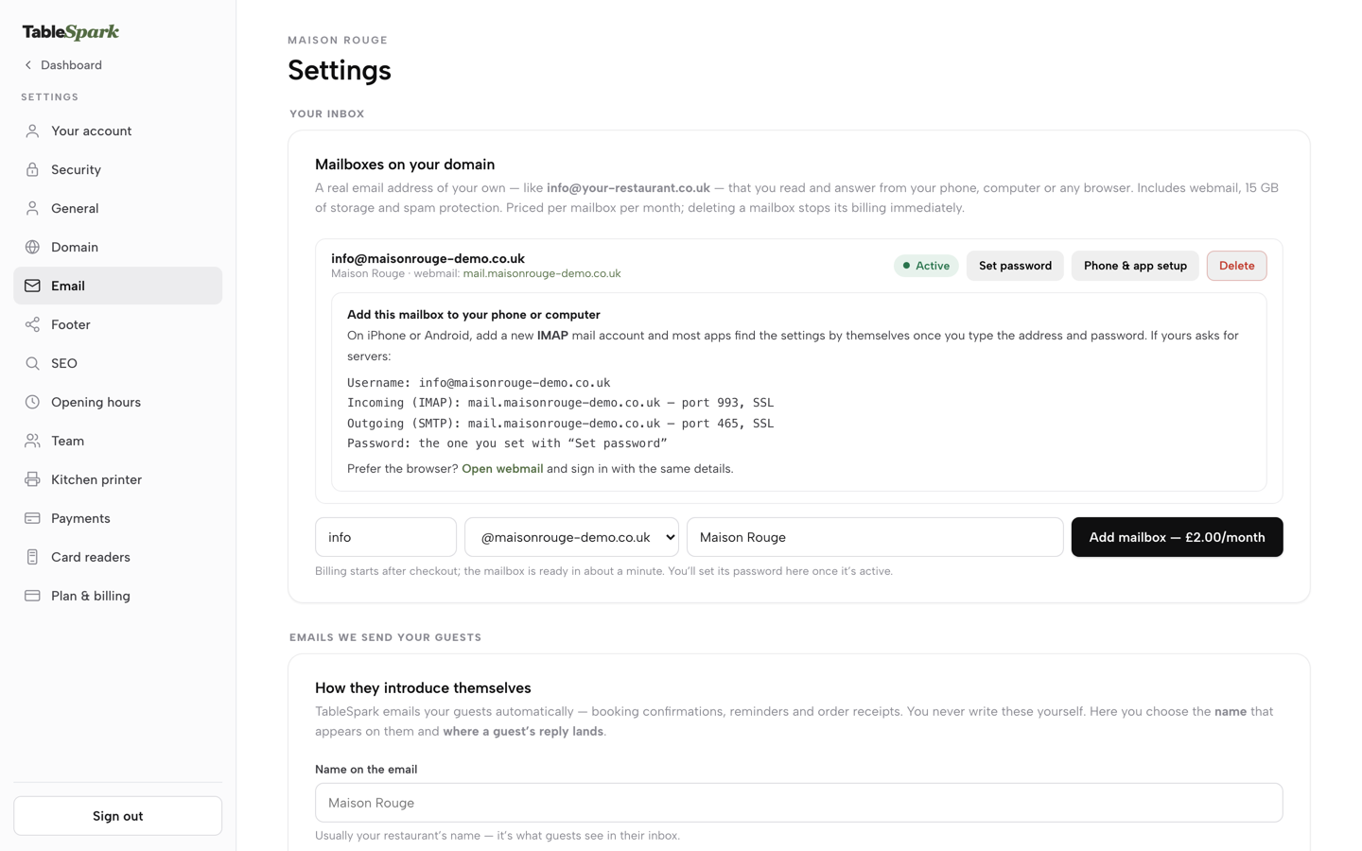Click the Set password button
This screenshot has height=851, width=1362.
[x=1015, y=266]
